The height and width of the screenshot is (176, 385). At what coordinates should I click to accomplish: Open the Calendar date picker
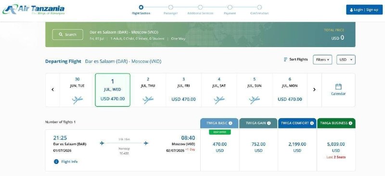click(x=338, y=89)
